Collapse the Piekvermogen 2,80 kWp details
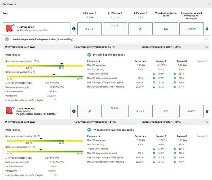 [206, 122]
